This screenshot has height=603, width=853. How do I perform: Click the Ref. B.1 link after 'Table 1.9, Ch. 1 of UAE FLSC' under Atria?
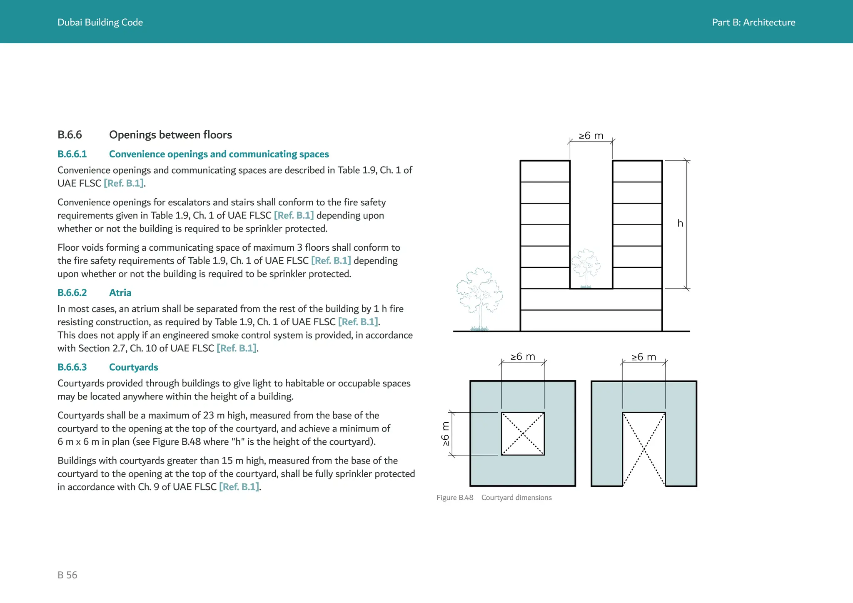click(x=358, y=322)
